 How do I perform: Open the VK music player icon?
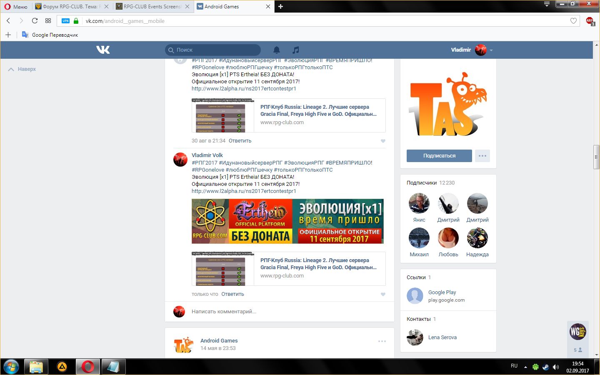point(296,50)
